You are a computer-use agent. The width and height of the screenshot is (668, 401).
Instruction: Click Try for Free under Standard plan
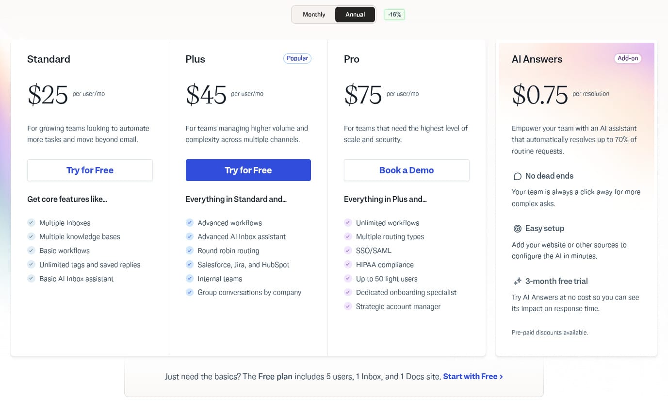[x=90, y=170]
